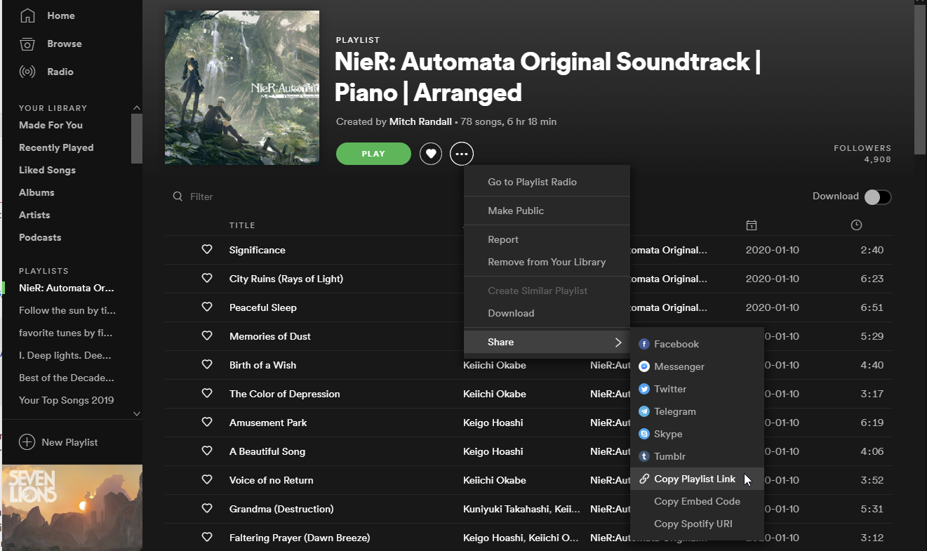The height and width of the screenshot is (551, 927).
Task: Click the Twitter icon in share menu
Action: tap(644, 389)
